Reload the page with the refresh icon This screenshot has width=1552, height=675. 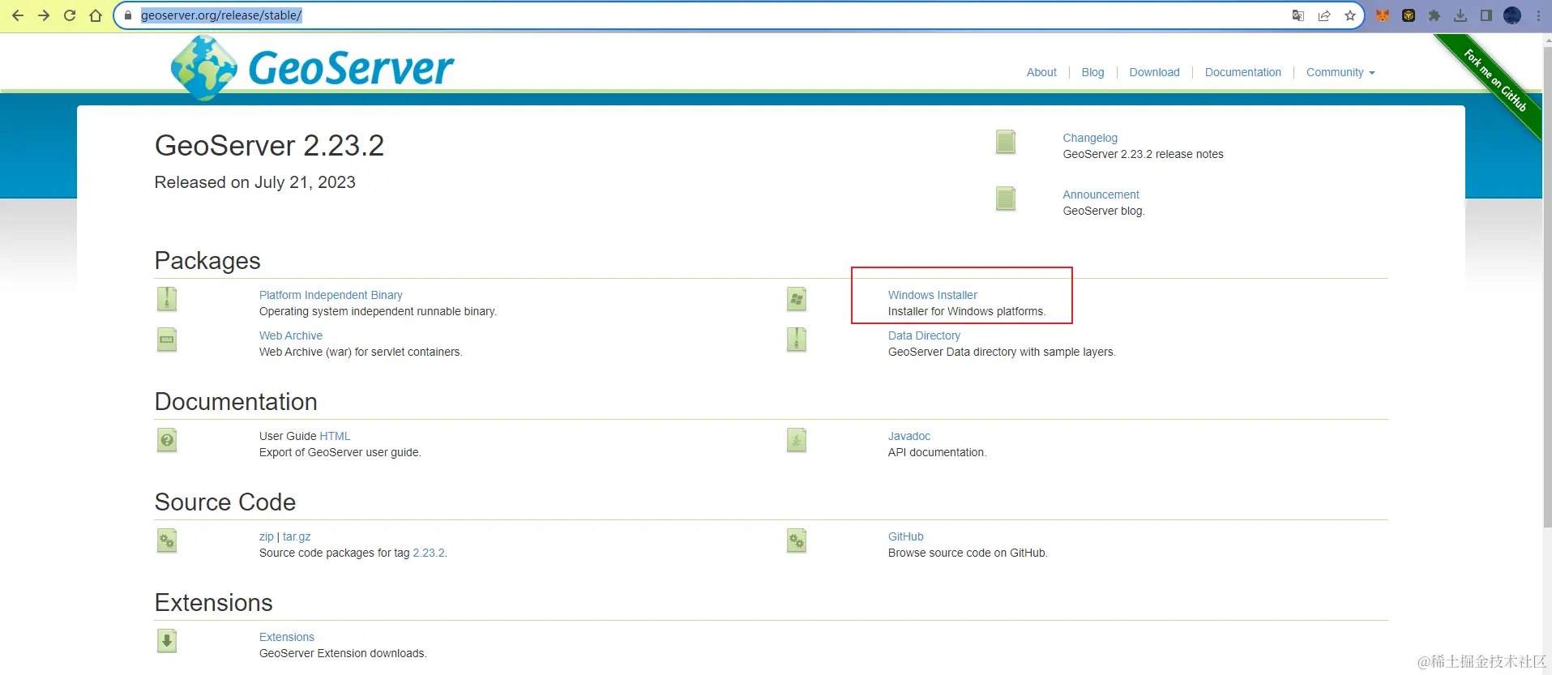click(70, 15)
